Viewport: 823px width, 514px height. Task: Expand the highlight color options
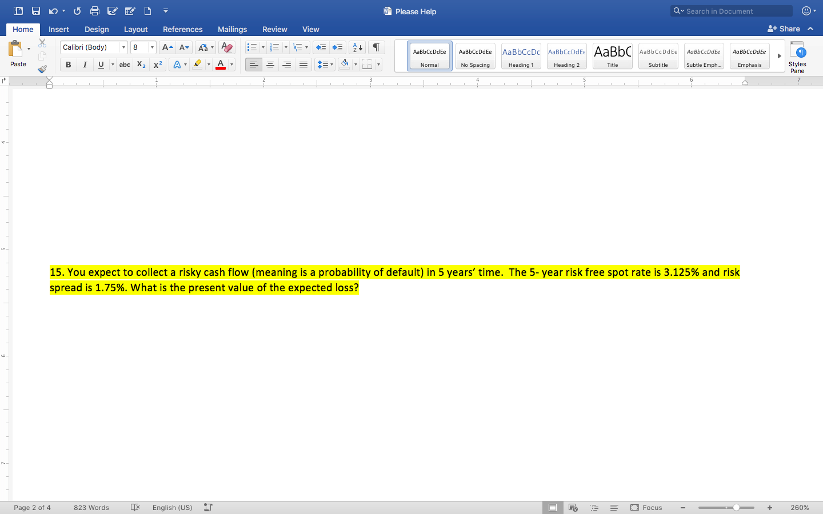click(x=208, y=64)
